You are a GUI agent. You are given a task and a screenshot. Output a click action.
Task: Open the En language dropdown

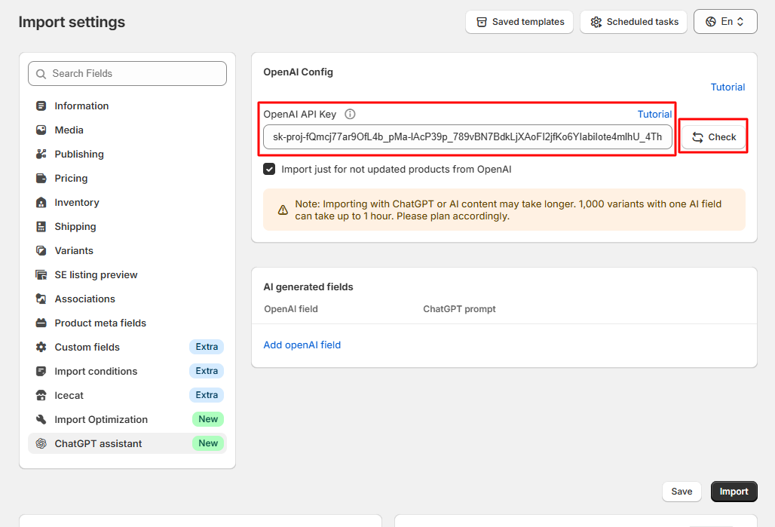point(725,22)
